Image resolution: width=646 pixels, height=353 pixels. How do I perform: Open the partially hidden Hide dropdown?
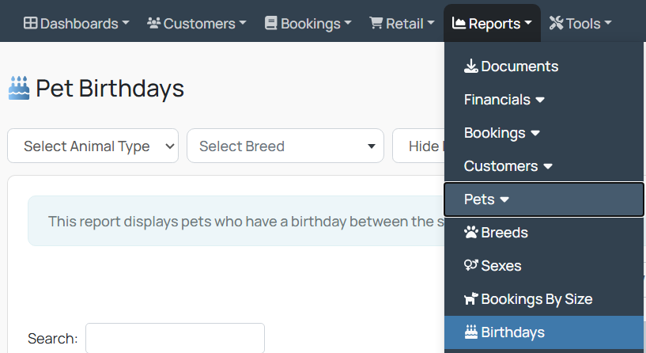pos(418,146)
